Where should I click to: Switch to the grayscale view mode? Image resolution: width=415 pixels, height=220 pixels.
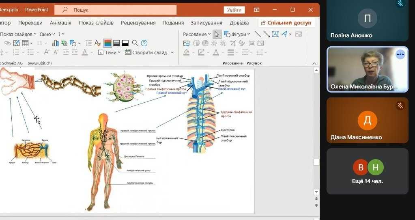116,43
